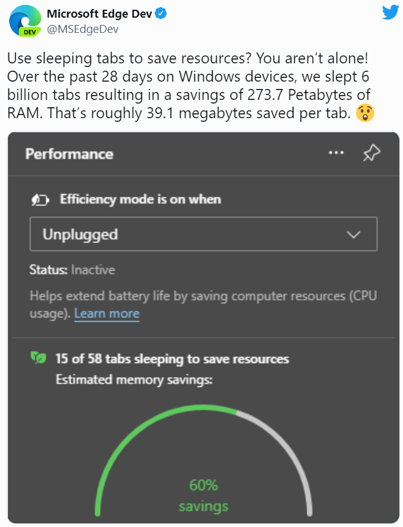Click the verified badge next to name
The height and width of the screenshot is (527, 403).
[161, 14]
